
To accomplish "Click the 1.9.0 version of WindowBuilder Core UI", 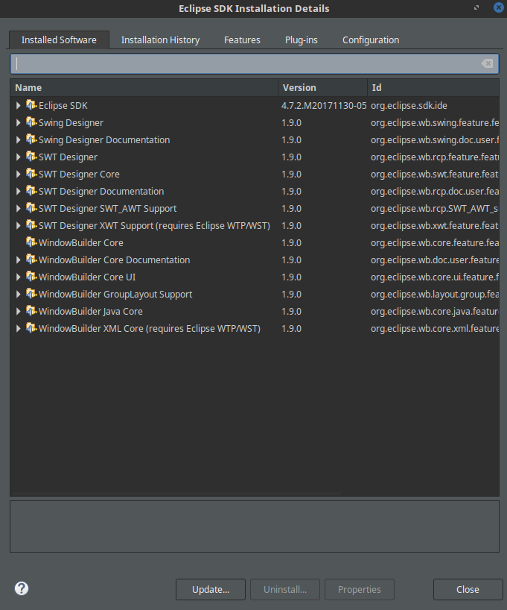I will point(291,277).
